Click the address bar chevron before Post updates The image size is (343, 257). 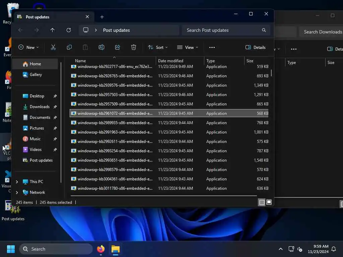coord(96,30)
